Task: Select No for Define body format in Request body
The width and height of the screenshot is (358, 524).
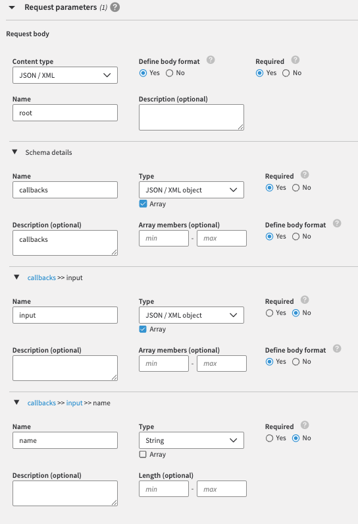Action: pos(170,73)
